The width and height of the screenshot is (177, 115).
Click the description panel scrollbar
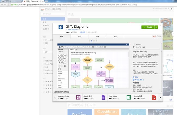pyautogui.click(x=161, y=59)
